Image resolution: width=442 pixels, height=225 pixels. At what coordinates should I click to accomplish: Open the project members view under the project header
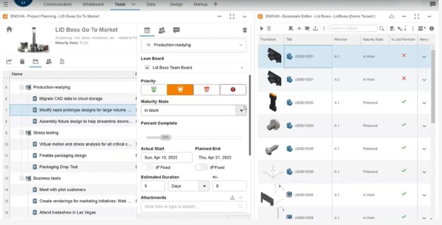pos(49,61)
